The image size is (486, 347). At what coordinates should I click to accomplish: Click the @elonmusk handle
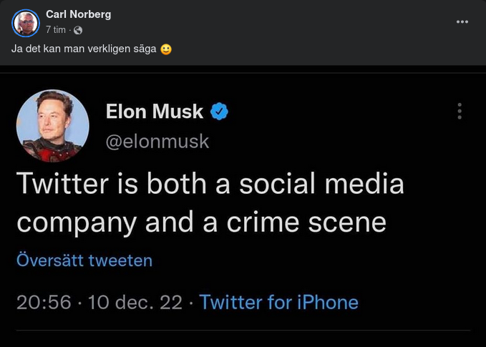click(x=157, y=141)
